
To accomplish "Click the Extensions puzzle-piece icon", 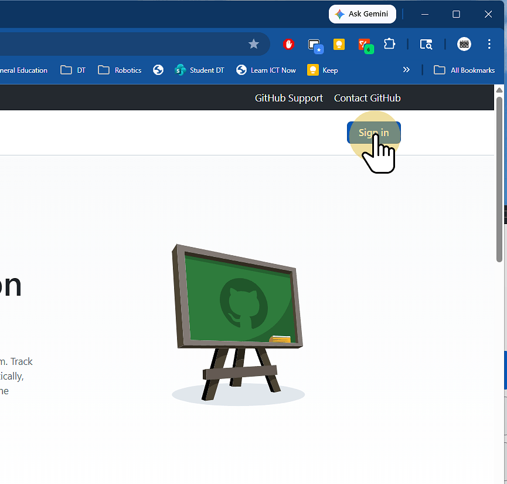I will pos(389,44).
